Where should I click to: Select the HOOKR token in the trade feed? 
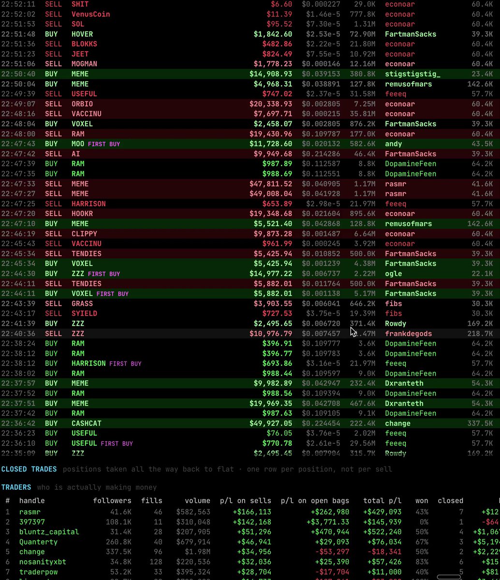click(x=82, y=214)
